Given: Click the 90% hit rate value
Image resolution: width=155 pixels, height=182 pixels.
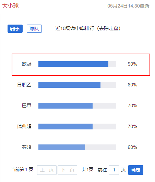Looking at the screenshot, I should 132,64.
